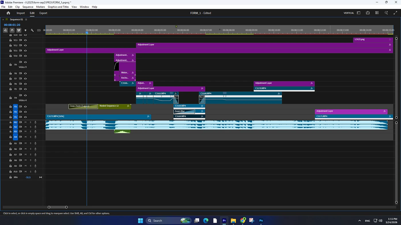This screenshot has height=225, width=401.
Task: Switch to the Export tab
Action: tap(43, 13)
